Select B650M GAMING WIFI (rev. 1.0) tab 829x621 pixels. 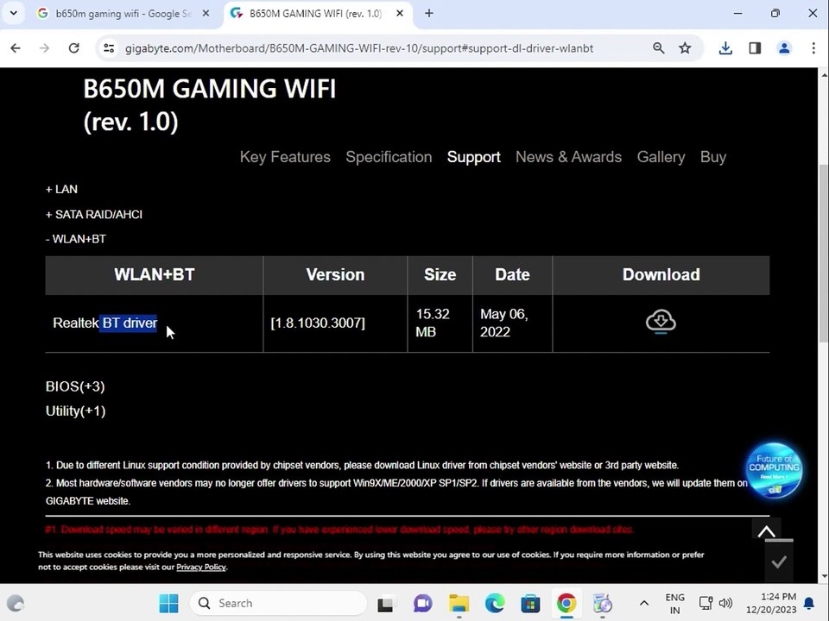pos(315,13)
